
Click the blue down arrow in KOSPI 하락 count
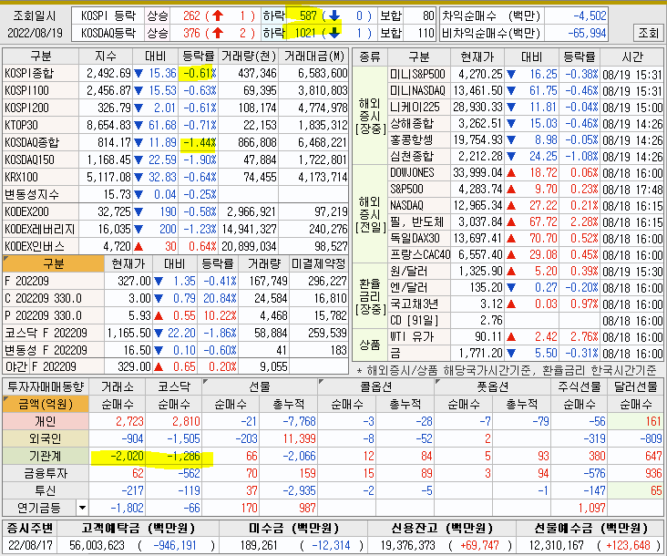point(334,15)
